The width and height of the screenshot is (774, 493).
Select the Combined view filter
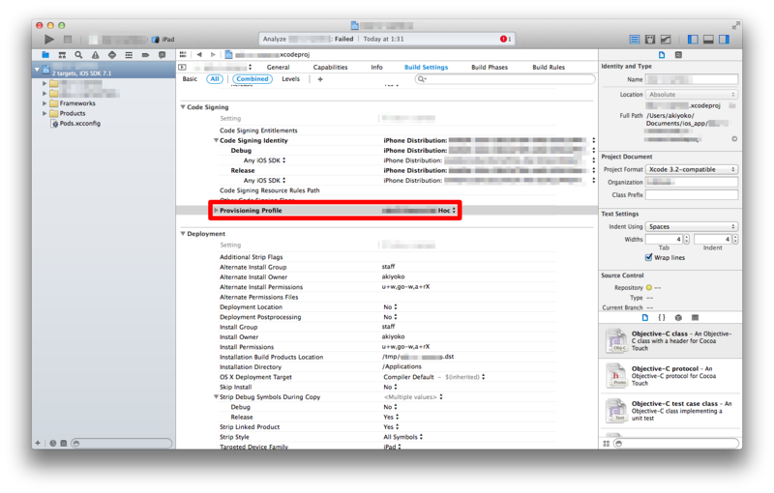[x=253, y=79]
